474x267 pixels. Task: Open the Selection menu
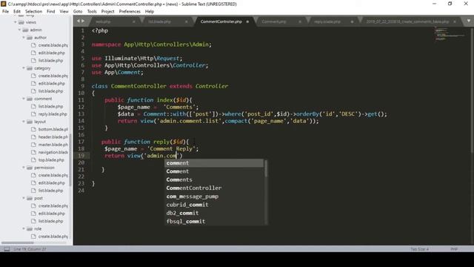click(33, 12)
